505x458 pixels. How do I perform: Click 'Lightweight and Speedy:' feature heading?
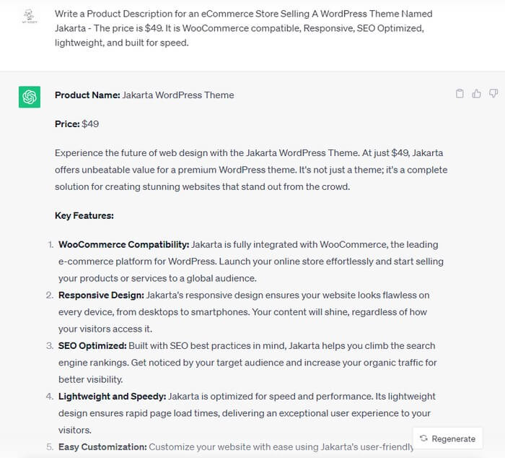pyautogui.click(x=112, y=397)
